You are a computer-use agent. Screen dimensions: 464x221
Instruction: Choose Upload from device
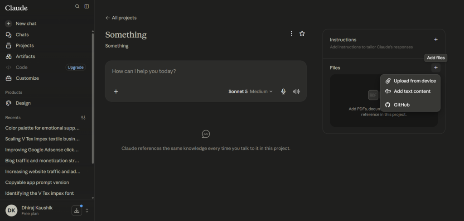click(411, 81)
